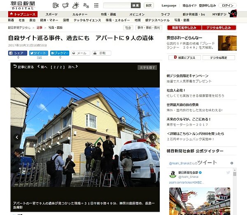Click the Asahi Shimbun Digital logo
247x215 pixels.
[x=23, y=5]
